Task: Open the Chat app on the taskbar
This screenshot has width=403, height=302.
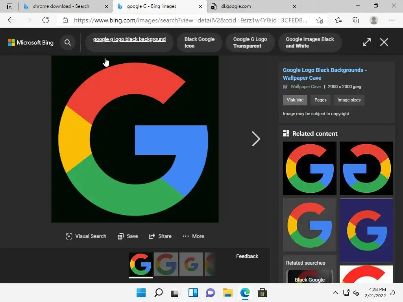Action: [x=210, y=293]
